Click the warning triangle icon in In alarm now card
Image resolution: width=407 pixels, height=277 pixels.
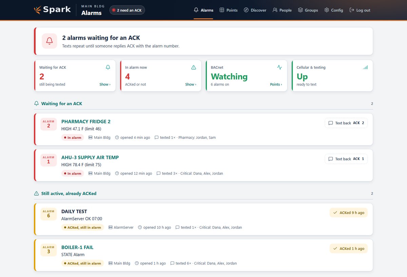point(194,67)
